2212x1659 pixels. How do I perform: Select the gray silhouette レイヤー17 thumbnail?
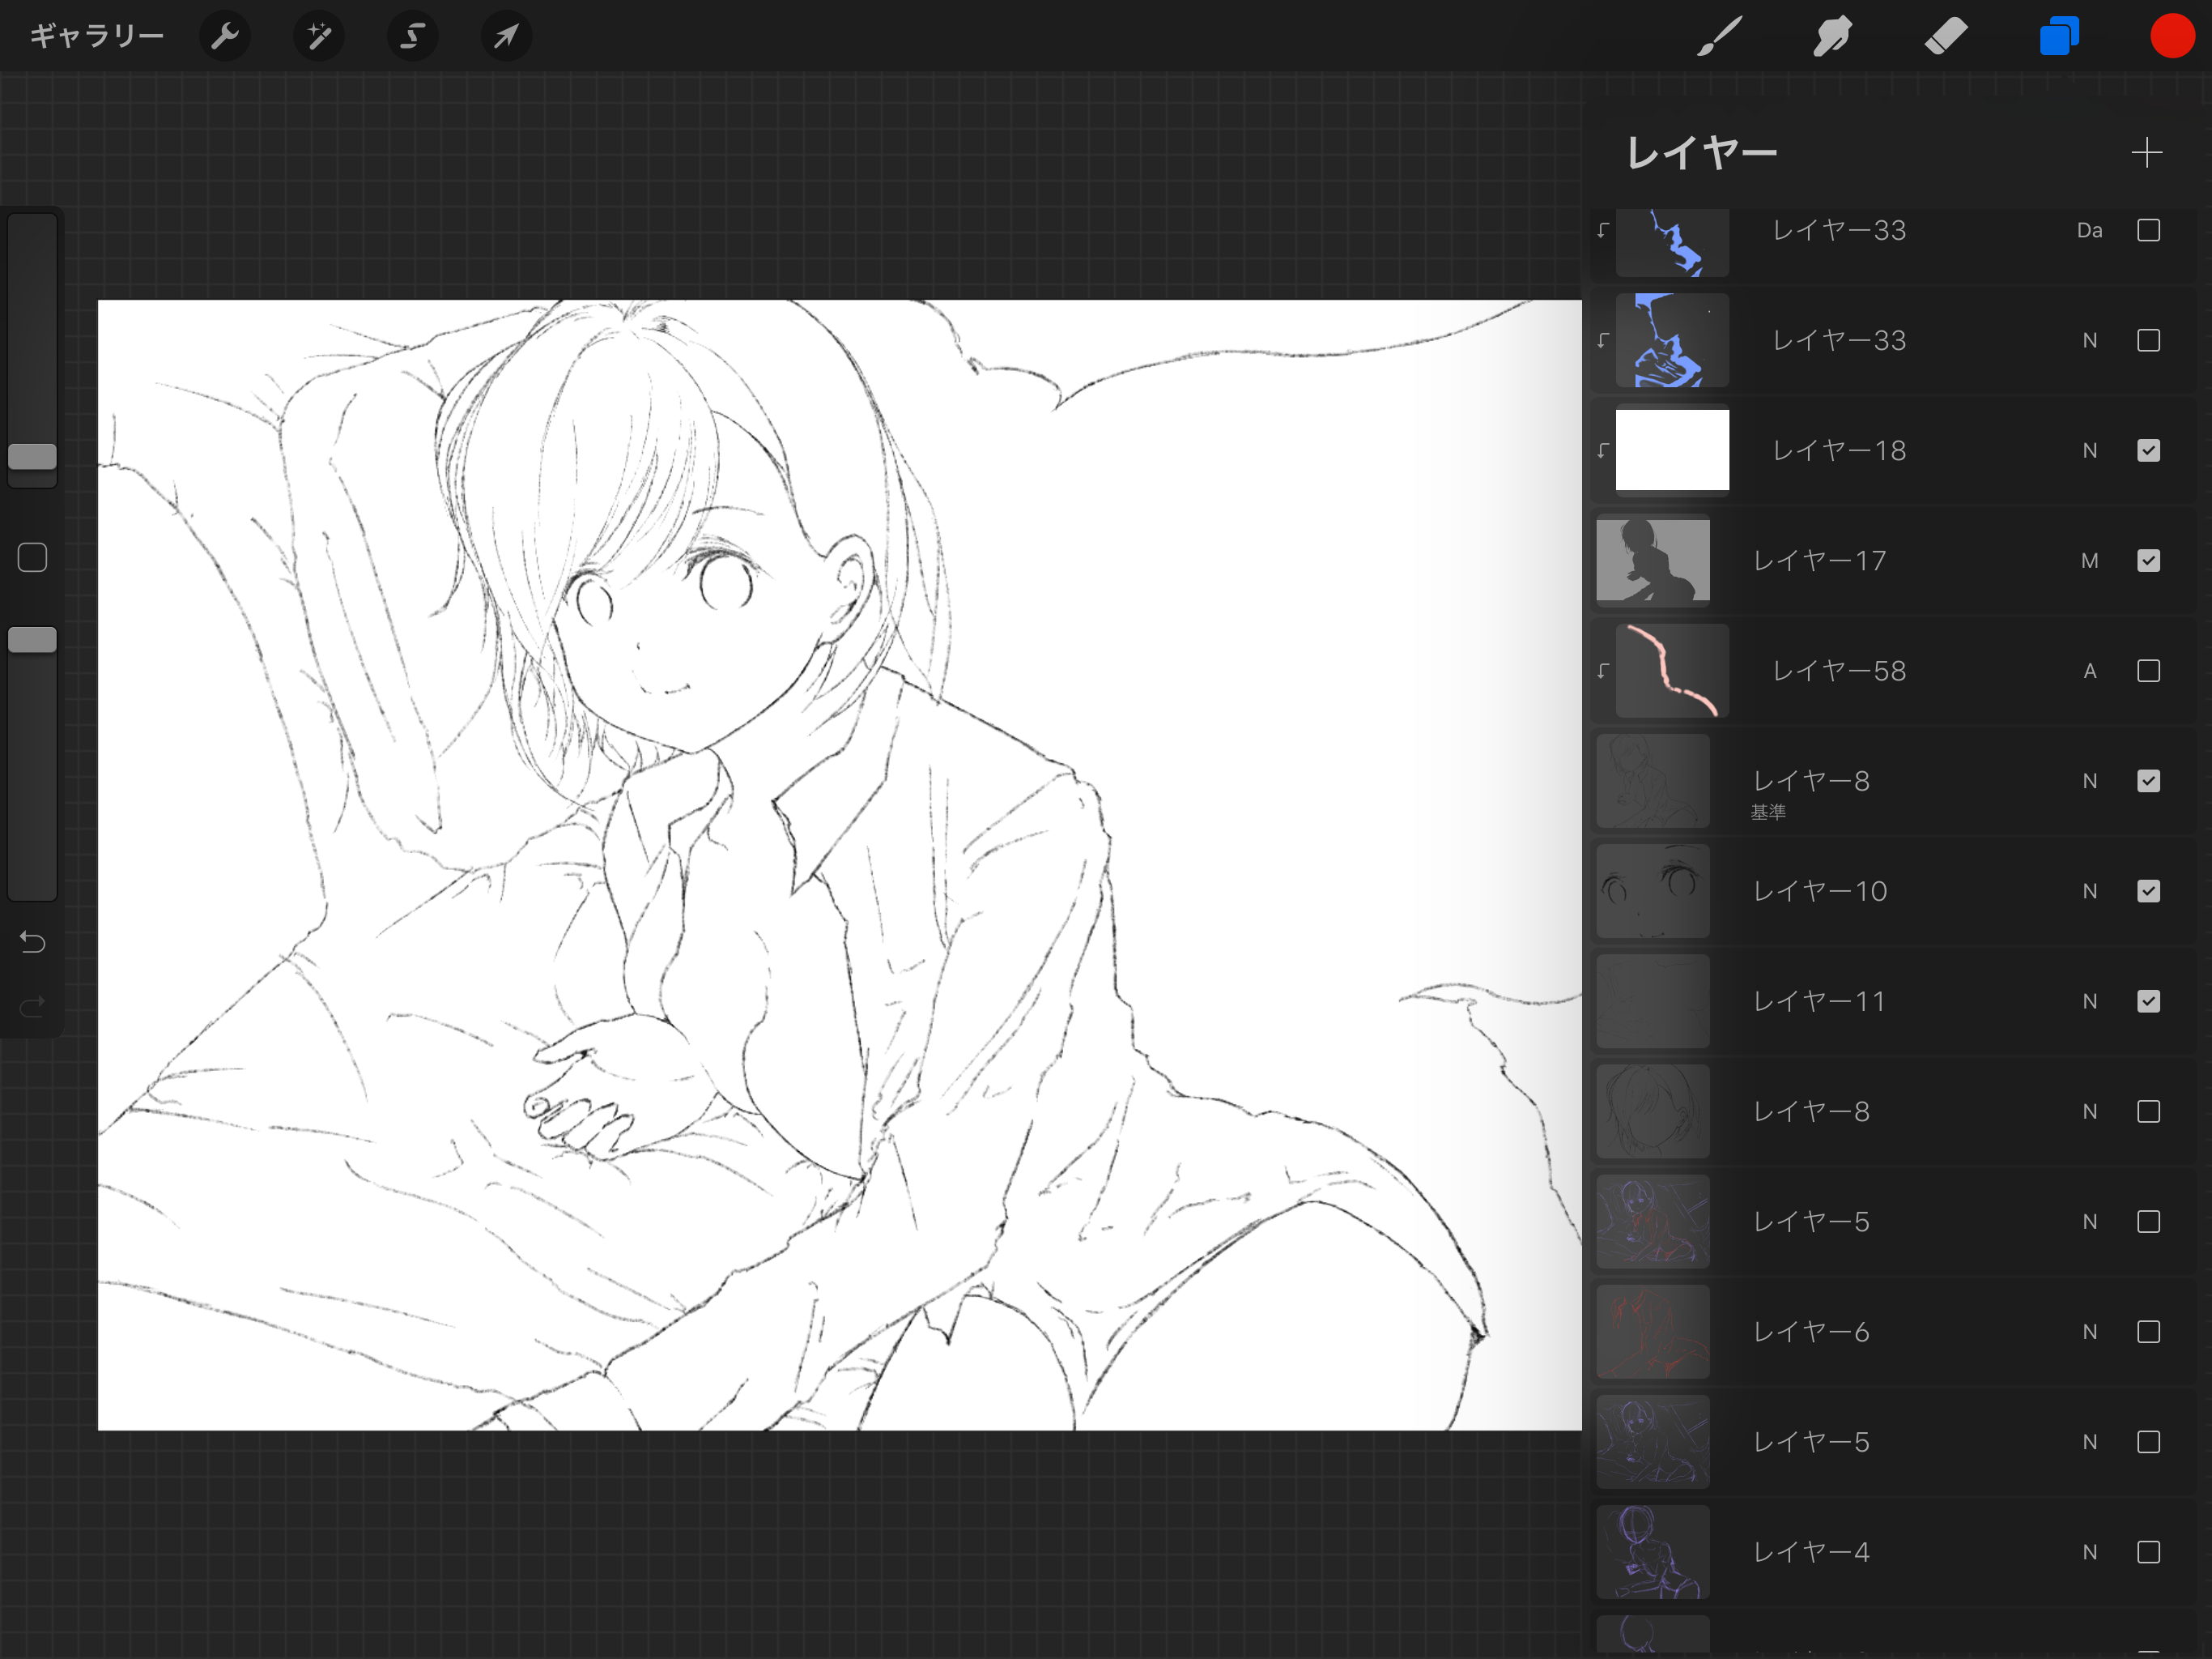pyautogui.click(x=1652, y=561)
